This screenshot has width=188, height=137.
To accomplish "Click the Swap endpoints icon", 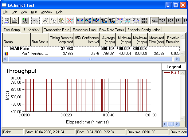I will tap(136, 21).
